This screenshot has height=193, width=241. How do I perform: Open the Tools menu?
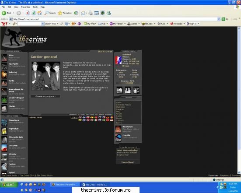click(x=35, y=7)
